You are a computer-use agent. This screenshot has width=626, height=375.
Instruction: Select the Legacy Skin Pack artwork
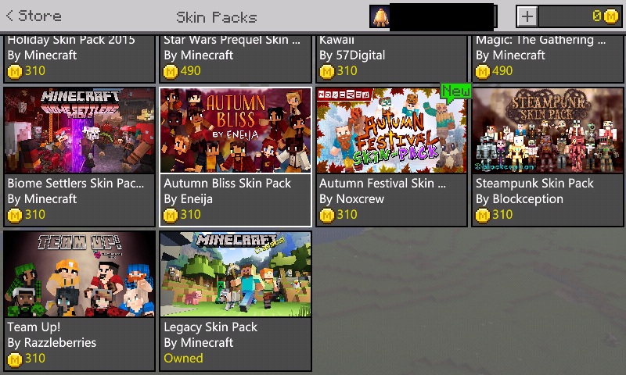[236, 274]
